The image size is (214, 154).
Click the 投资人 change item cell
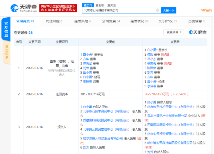pos(62,127)
